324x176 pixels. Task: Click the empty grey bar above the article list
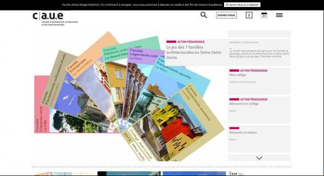[259, 34]
